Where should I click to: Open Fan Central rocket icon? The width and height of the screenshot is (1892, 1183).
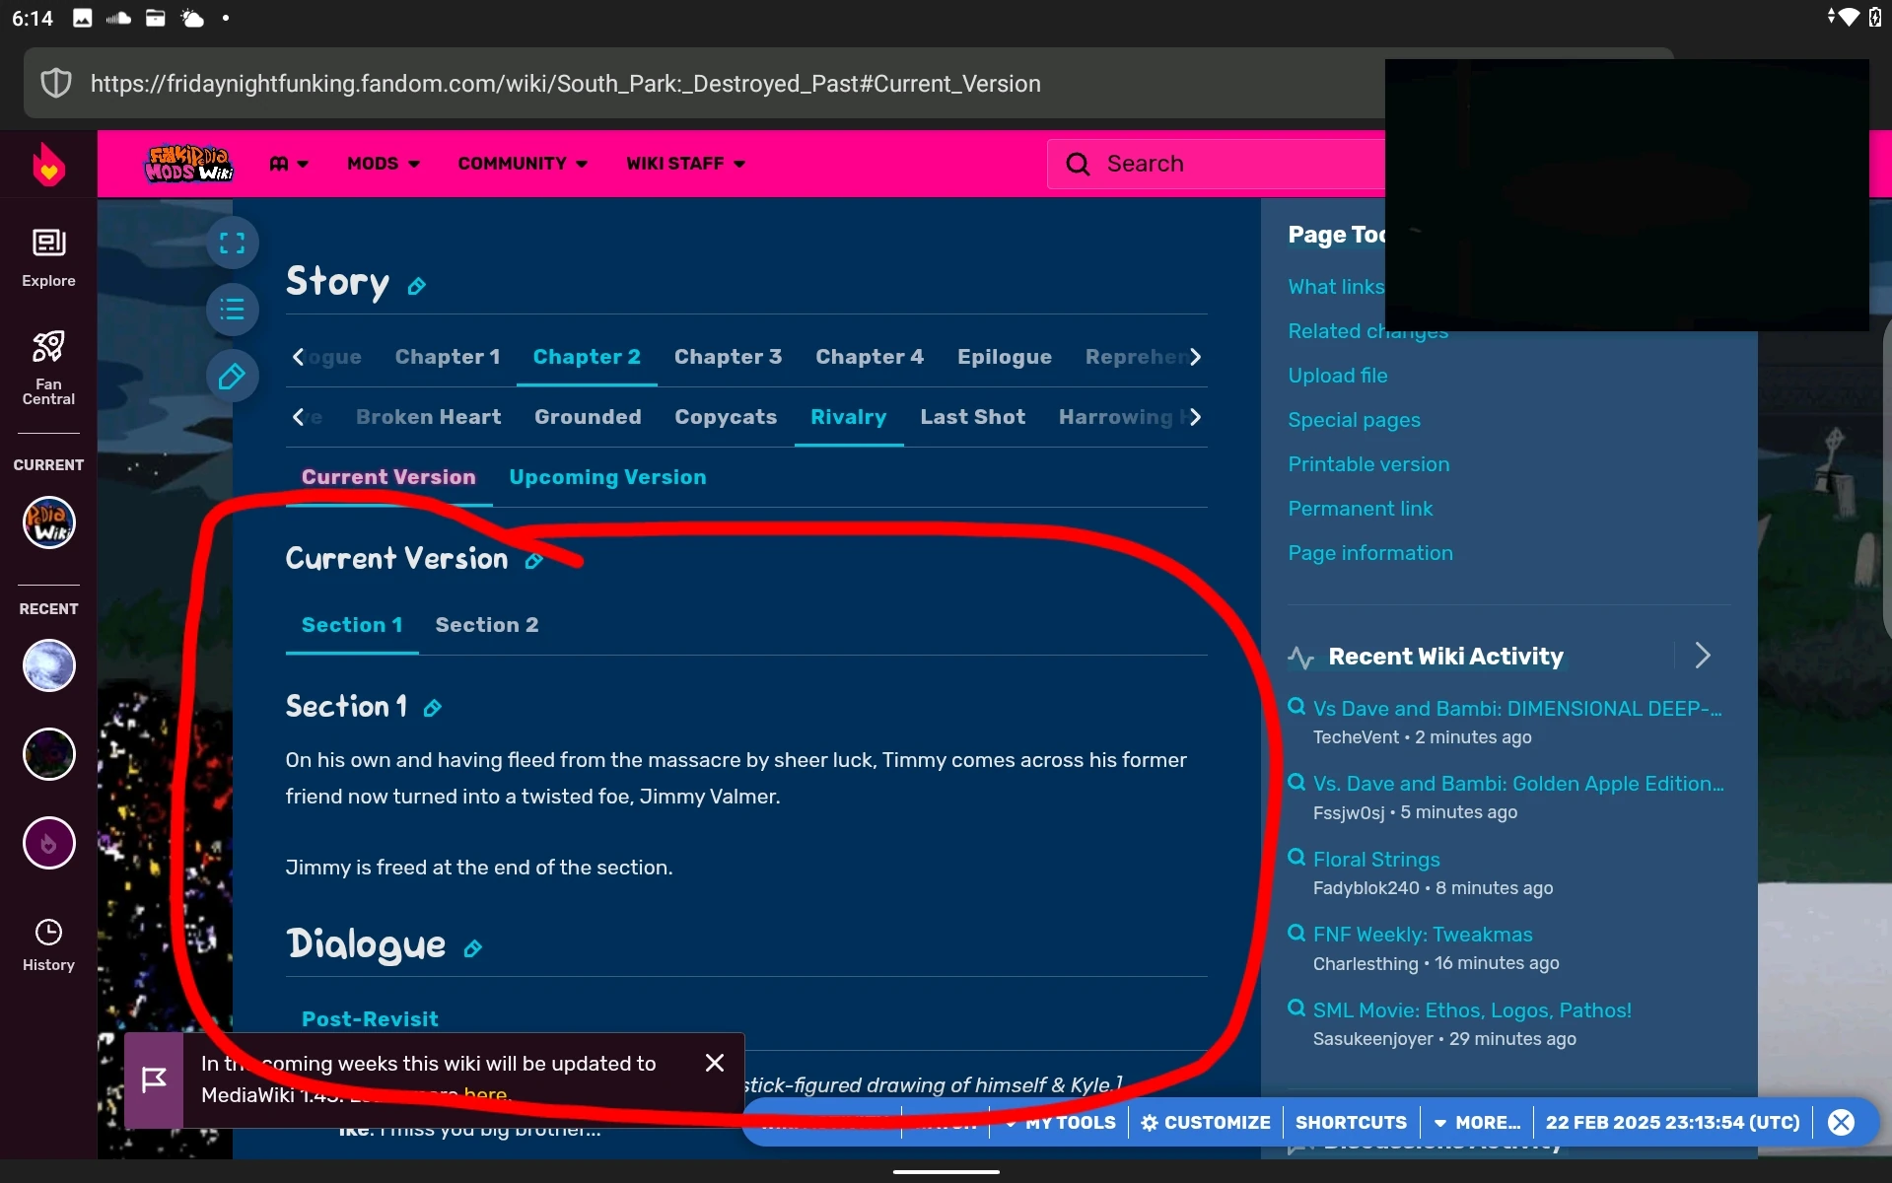[x=48, y=367]
